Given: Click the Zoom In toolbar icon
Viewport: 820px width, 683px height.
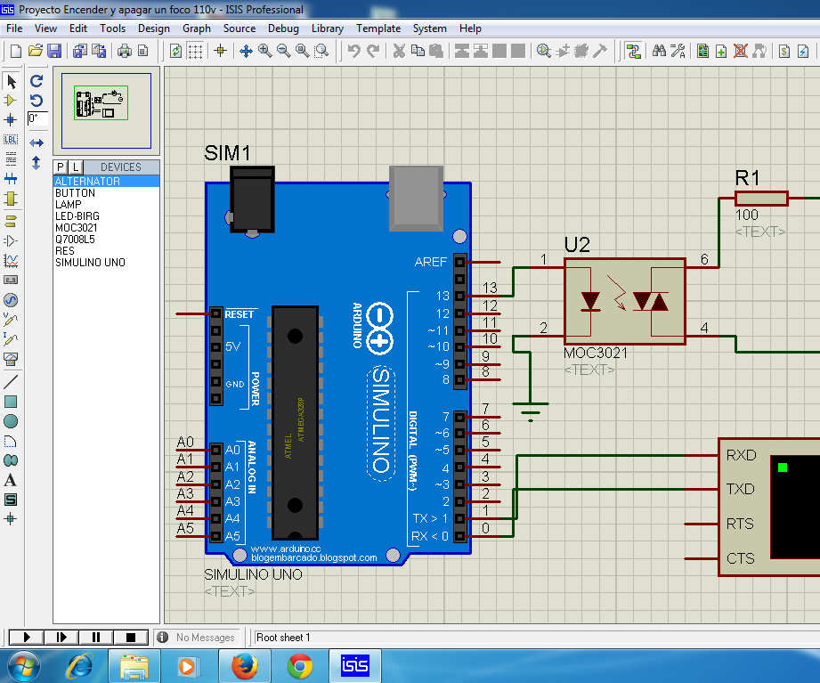Looking at the screenshot, I should (264, 51).
